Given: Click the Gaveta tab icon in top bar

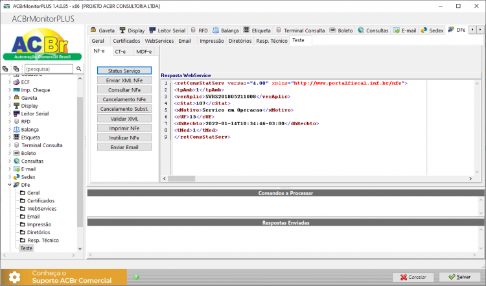Looking at the screenshot, I should pyautogui.click(x=93, y=30).
